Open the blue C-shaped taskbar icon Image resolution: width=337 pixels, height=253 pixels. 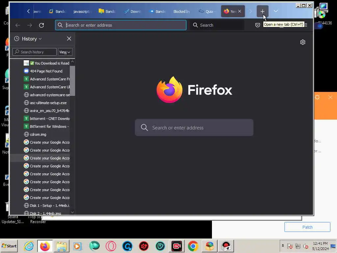pos(127,246)
